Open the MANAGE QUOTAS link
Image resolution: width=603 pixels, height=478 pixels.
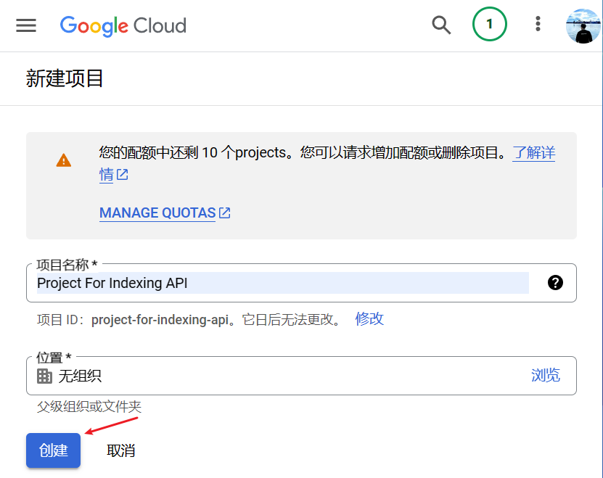(157, 213)
